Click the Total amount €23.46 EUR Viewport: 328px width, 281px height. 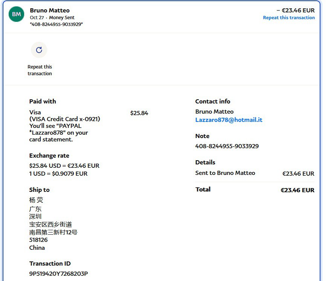click(x=297, y=190)
